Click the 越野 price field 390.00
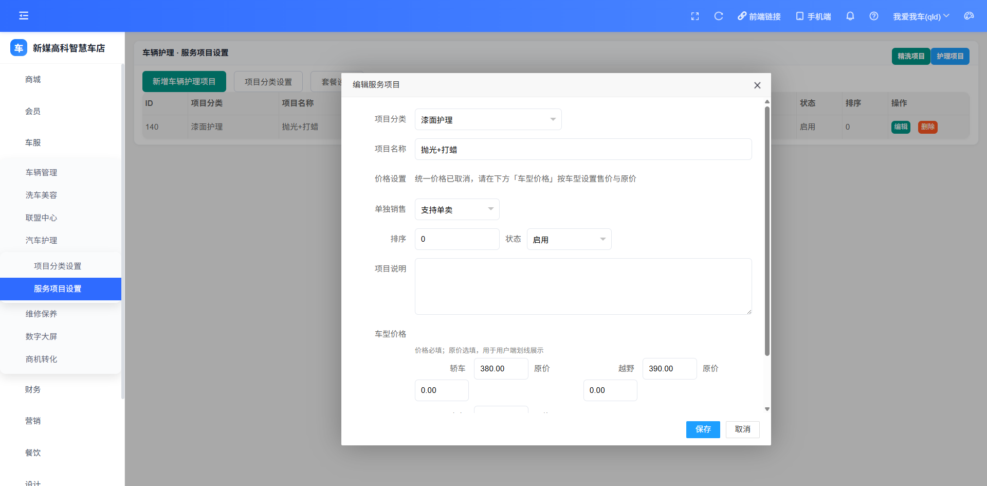The height and width of the screenshot is (486, 987). [670, 369]
